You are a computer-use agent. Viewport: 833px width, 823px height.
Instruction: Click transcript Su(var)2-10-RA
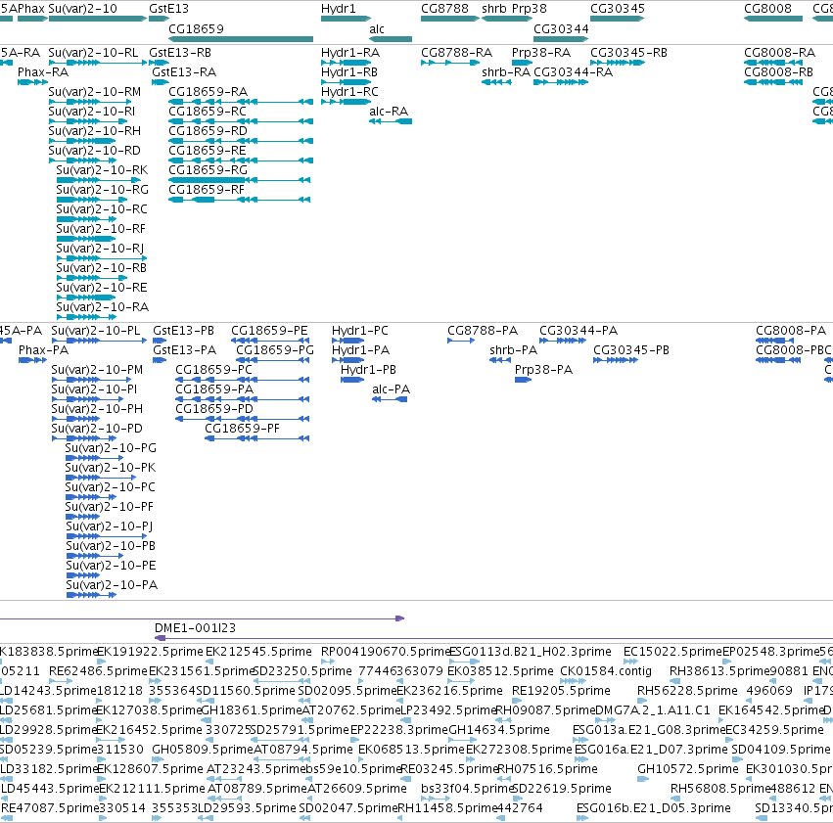coord(86,317)
